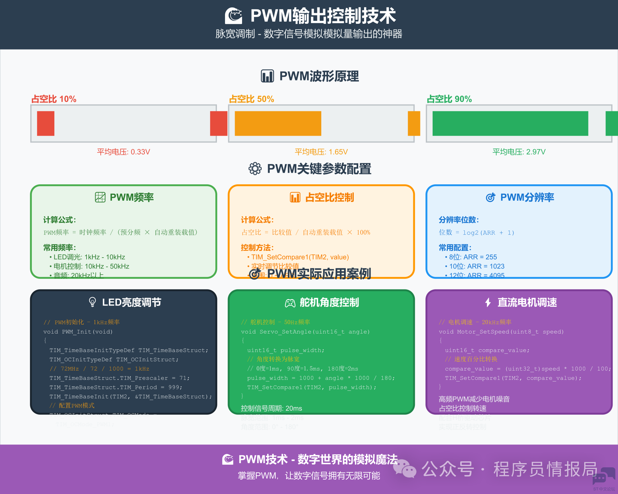Click the 占空比 10% label
The width and height of the screenshot is (618, 494).
[x=54, y=99]
